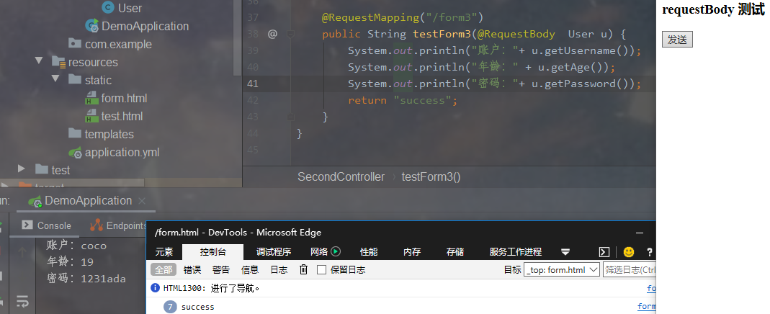Click line number 41 in the editor
The height and width of the screenshot is (314, 770).
[x=252, y=84]
